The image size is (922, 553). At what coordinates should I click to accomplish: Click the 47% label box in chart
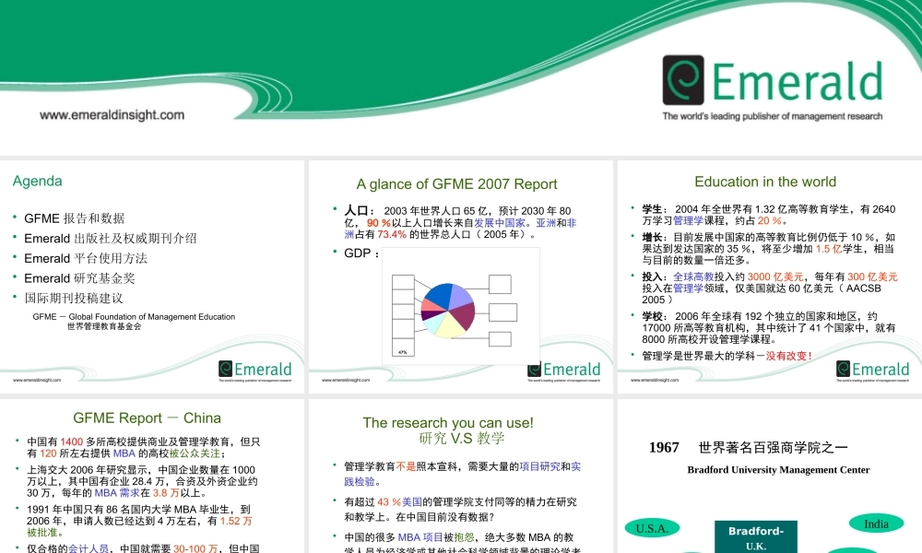pos(403,347)
